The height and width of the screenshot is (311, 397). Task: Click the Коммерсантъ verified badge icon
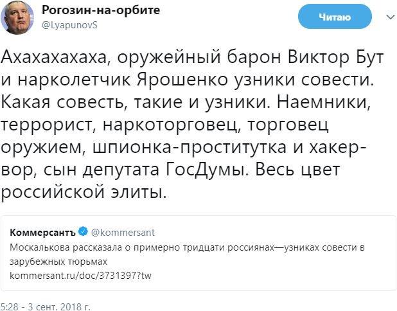point(82,232)
